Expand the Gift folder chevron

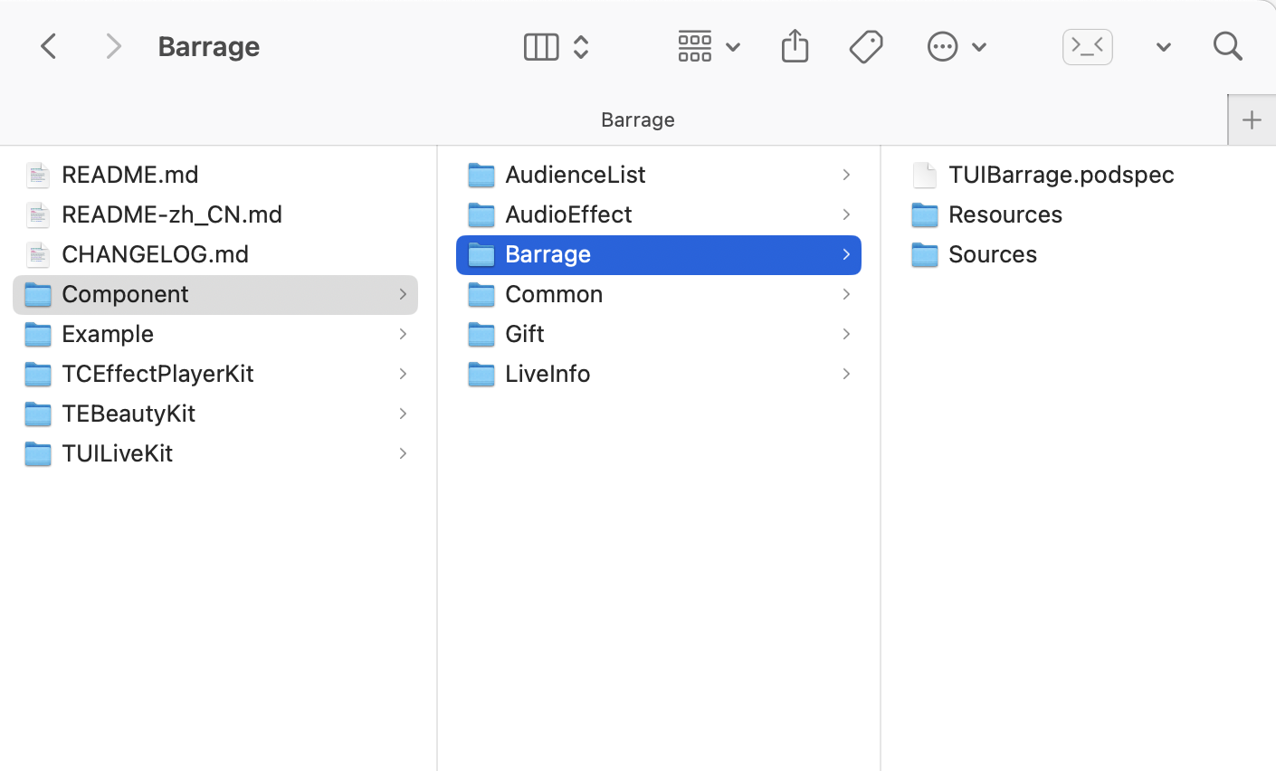click(846, 334)
